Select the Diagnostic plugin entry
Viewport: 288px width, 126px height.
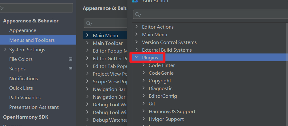160,88
